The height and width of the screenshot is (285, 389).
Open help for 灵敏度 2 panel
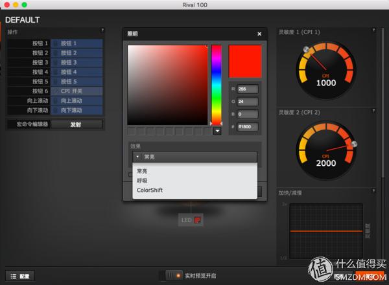(373, 111)
